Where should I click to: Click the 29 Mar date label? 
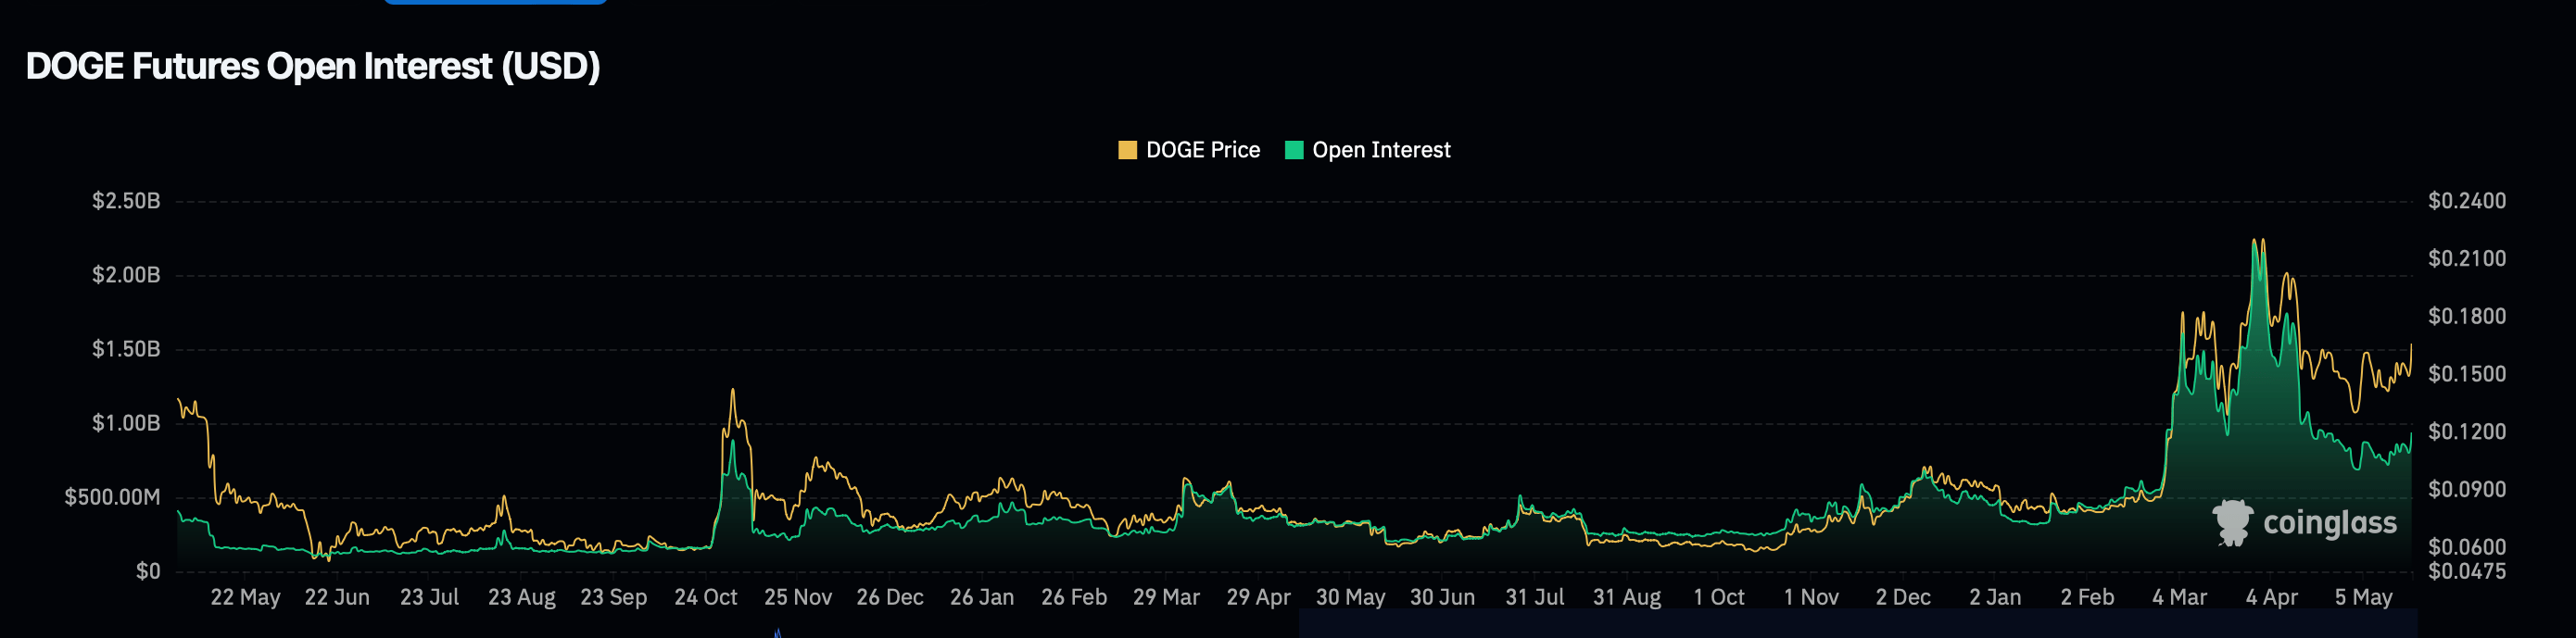click(1166, 597)
